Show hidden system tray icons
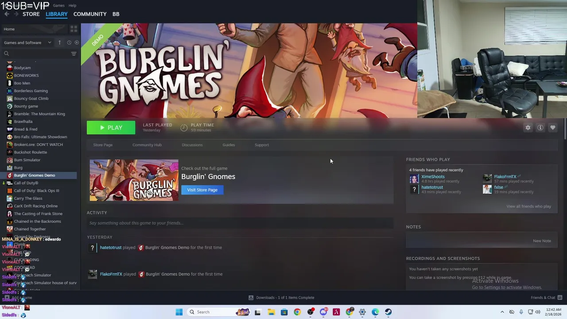The height and width of the screenshot is (319, 567). point(502,312)
